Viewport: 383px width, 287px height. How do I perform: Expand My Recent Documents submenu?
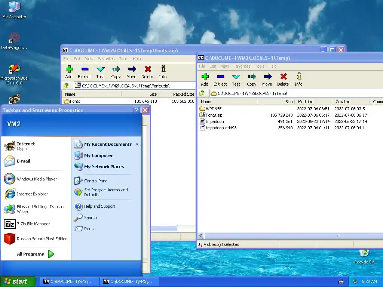[x=107, y=144]
